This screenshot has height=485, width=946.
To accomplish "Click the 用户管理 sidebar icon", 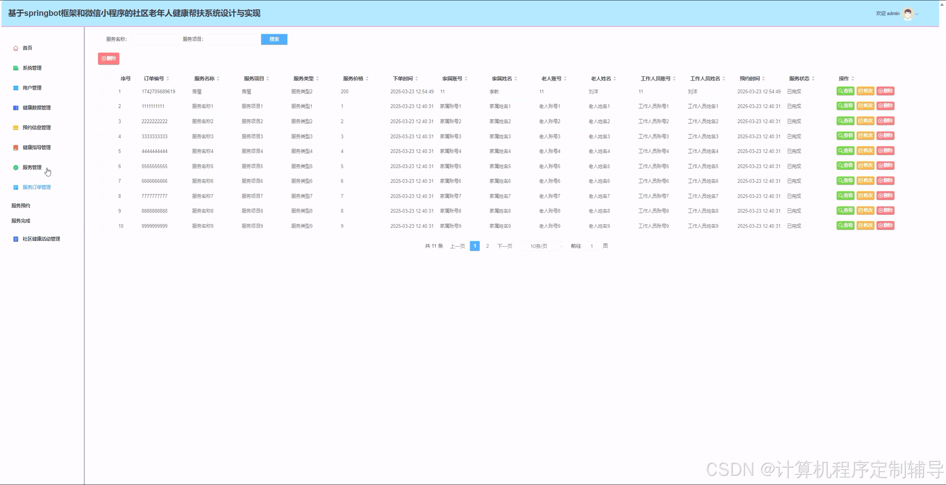I will tap(16, 88).
